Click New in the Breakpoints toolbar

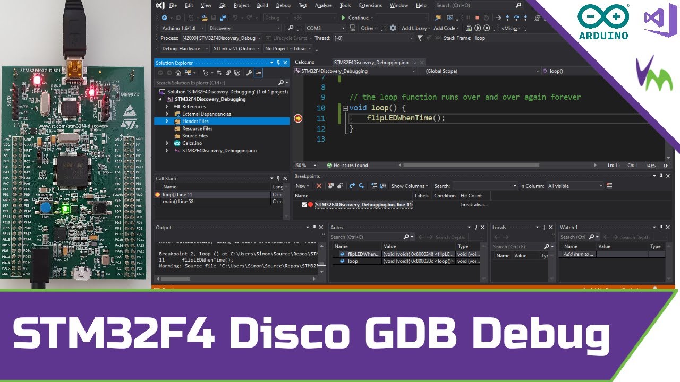coord(302,186)
